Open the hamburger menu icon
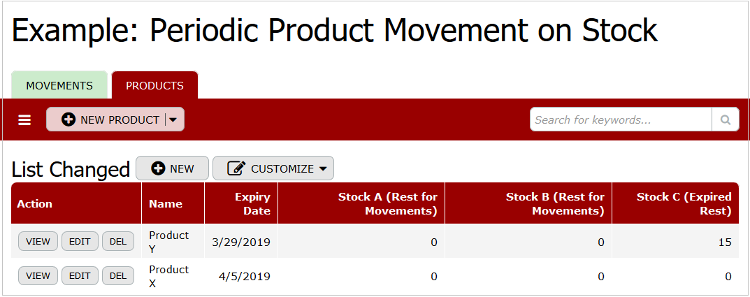The width and height of the screenshot is (750, 297). (24, 120)
